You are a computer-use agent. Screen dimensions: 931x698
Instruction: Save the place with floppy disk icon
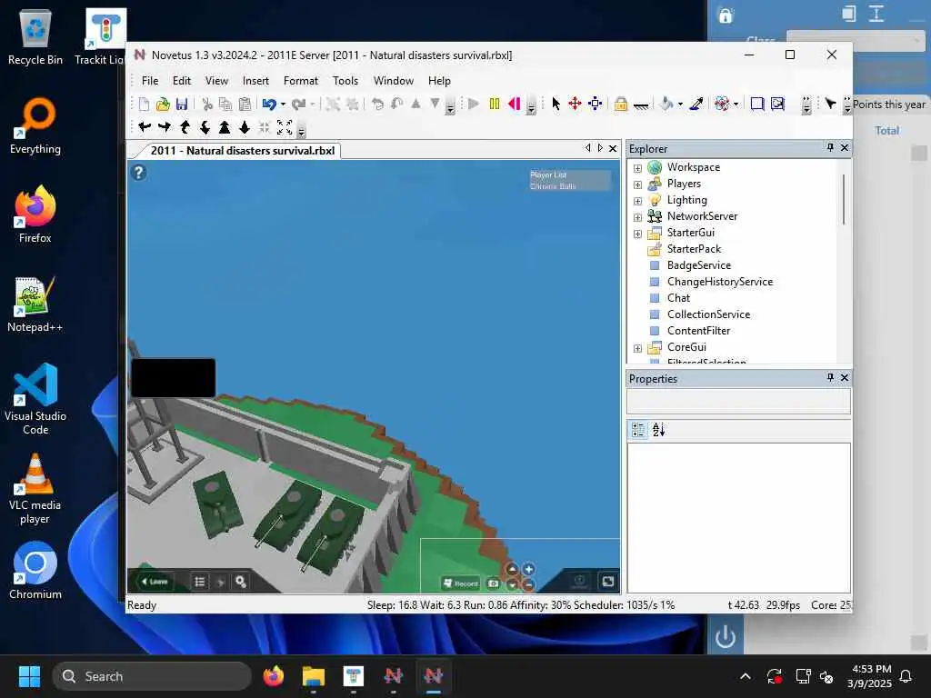click(182, 105)
